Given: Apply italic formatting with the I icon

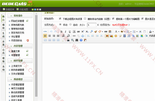Looking at the screenshot, I should click(65, 32).
